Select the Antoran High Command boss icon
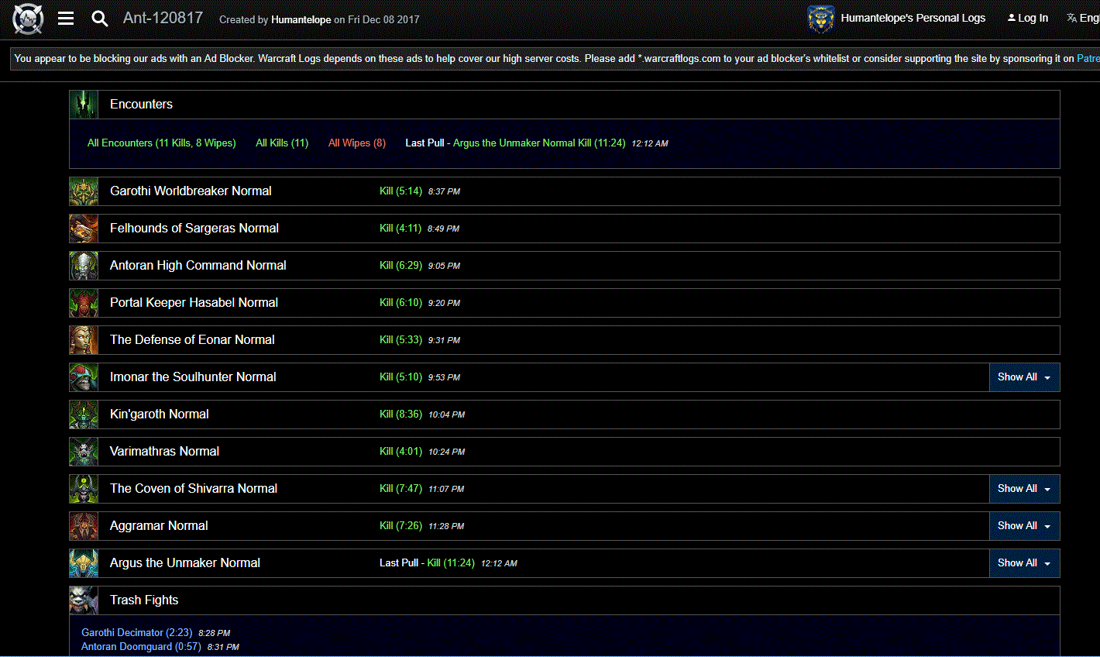The height and width of the screenshot is (657, 1100). pyautogui.click(x=84, y=266)
